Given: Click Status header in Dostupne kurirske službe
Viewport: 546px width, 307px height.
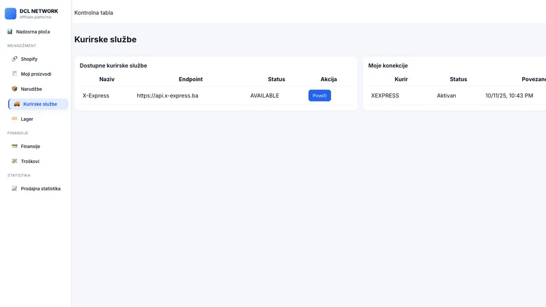Looking at the screenshot, I should coord(276,79).
